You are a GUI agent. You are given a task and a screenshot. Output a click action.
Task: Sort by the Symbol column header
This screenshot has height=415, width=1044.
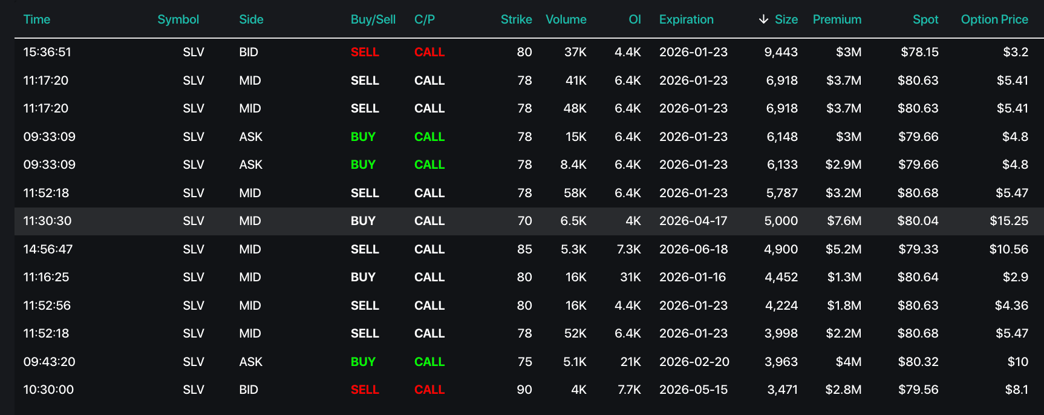178,19
